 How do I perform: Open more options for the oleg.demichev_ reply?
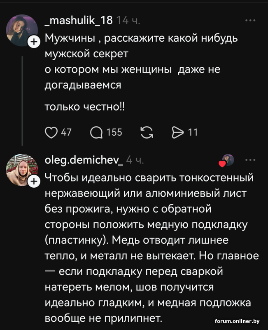pyautogui.click(x=250, y=160)
